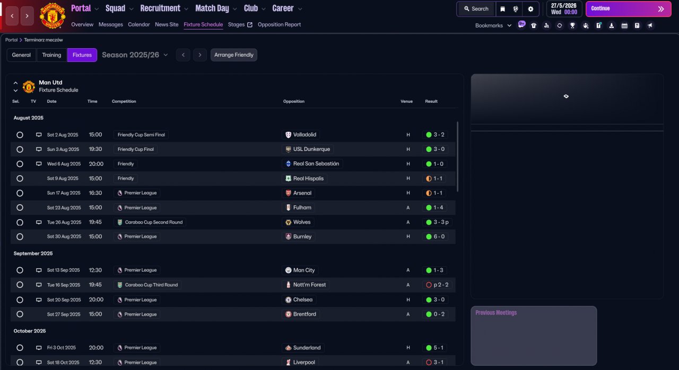Go forward with the right arrow
The image size is (679, 370).
click(x=28, y=16)
